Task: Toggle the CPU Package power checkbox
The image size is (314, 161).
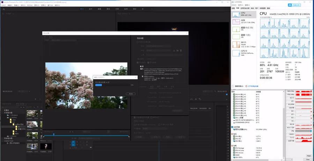Action: tap(234, 148)
